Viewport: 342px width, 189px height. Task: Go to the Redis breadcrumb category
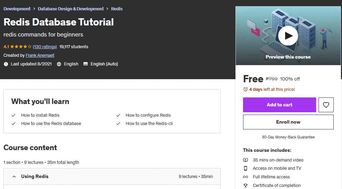(117, 9)
